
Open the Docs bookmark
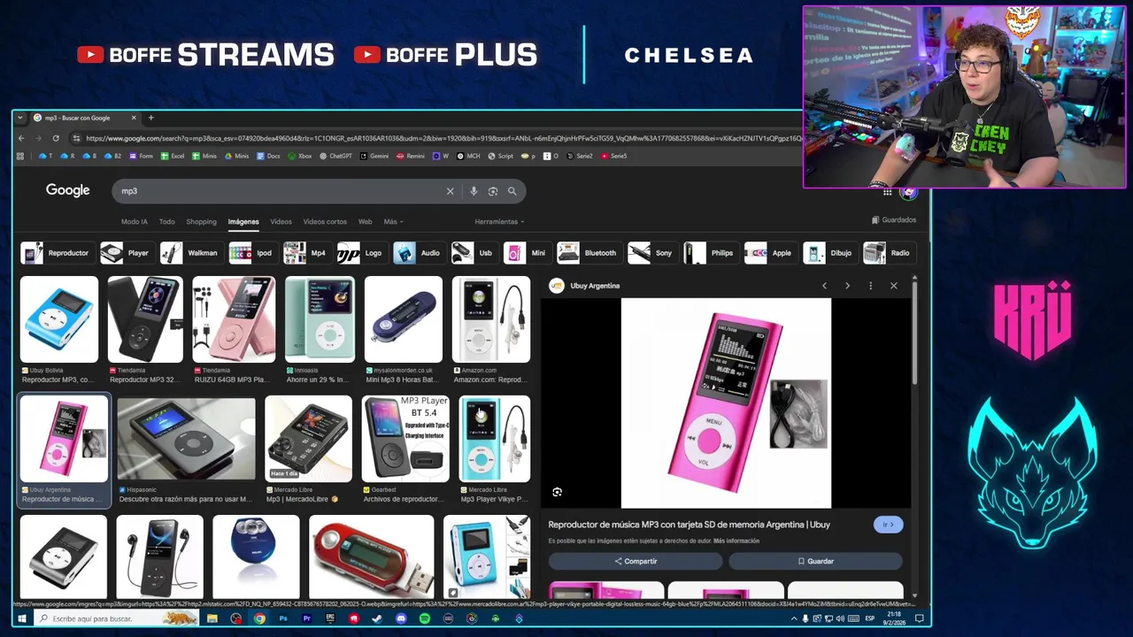(x=268, y=156)
